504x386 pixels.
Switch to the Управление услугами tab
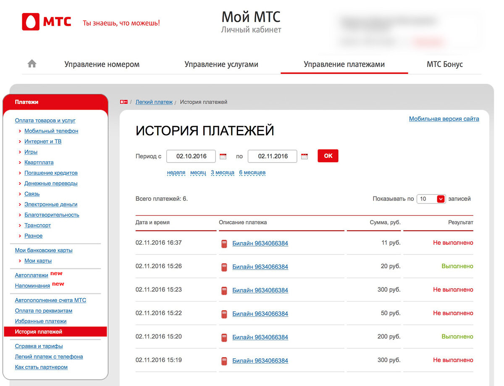(x=221, y=64)
